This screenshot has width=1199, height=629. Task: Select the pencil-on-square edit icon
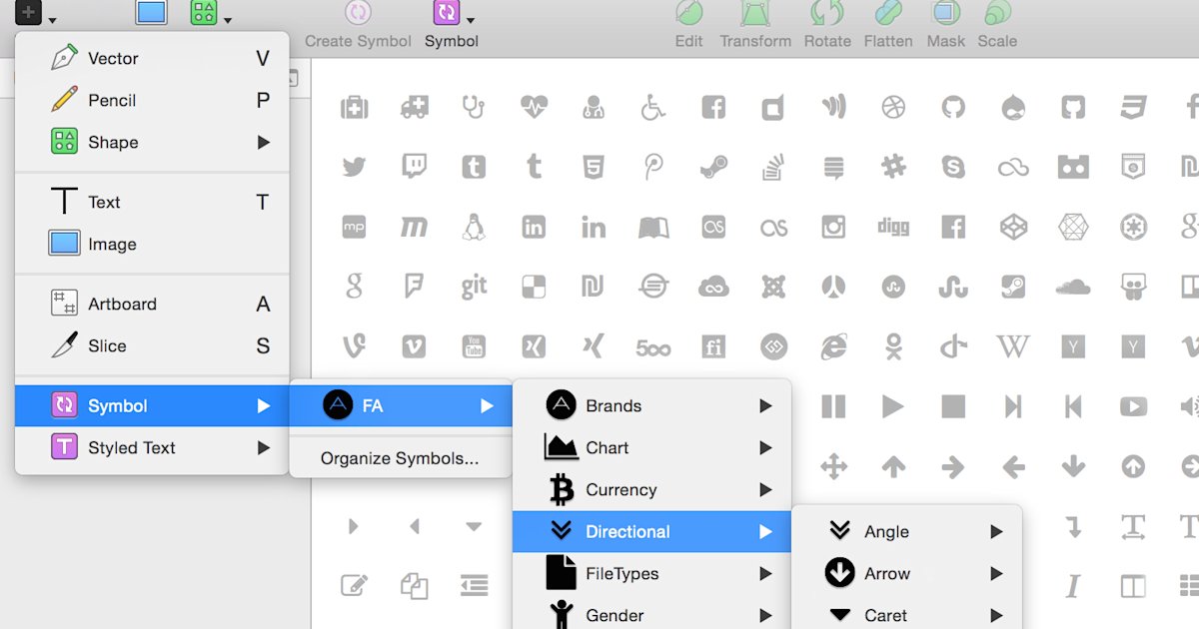(354, 585)
